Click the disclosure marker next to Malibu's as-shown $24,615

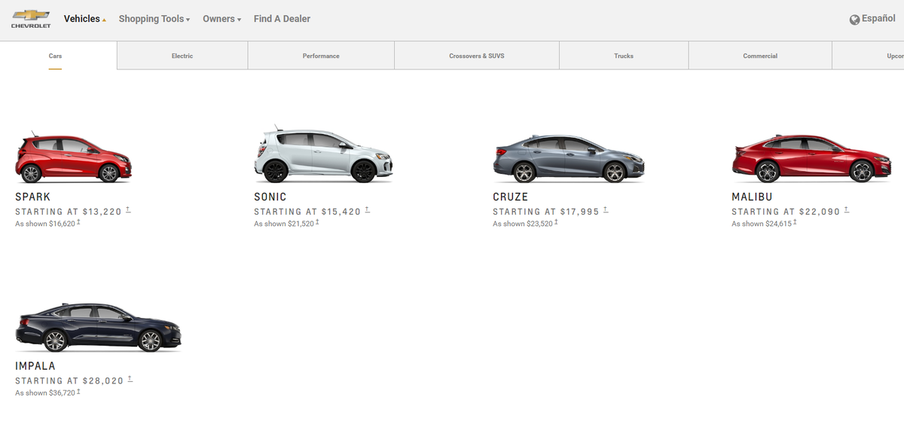796,222
